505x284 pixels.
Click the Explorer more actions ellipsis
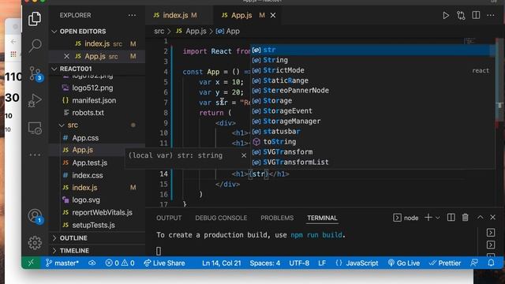click(132, 15)
